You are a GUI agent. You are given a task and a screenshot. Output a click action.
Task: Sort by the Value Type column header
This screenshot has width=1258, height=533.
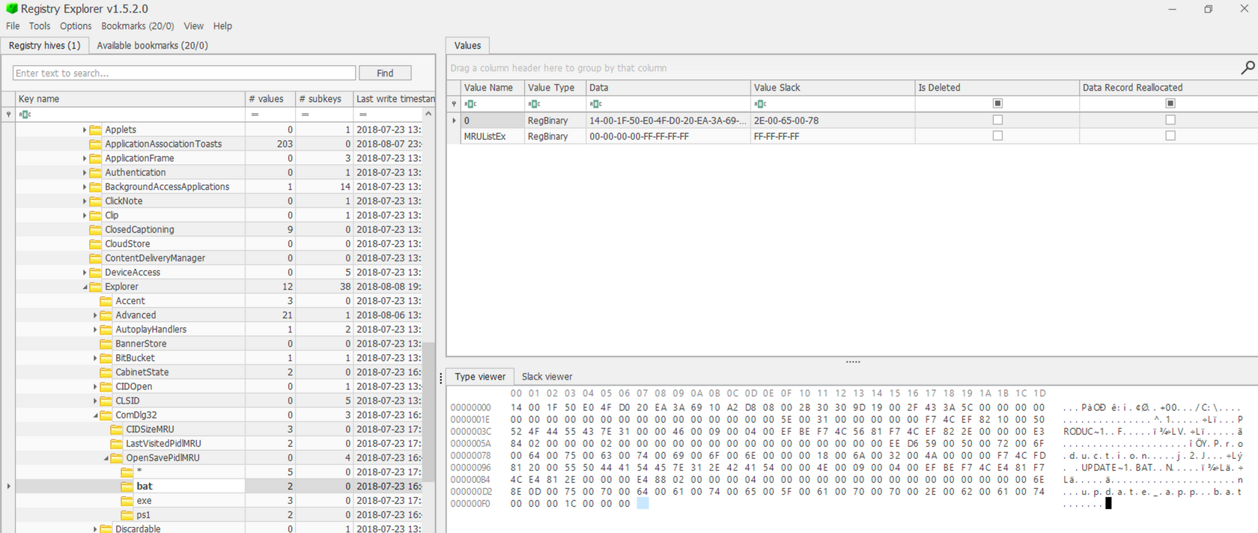(554, 88)
